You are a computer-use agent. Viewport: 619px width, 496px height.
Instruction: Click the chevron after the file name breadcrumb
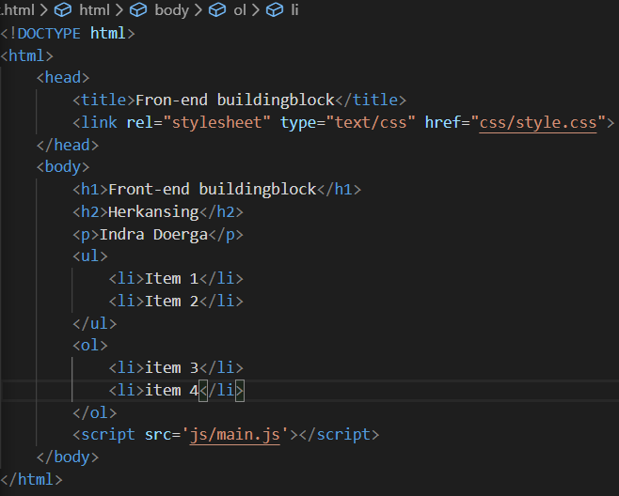[44, 9]
